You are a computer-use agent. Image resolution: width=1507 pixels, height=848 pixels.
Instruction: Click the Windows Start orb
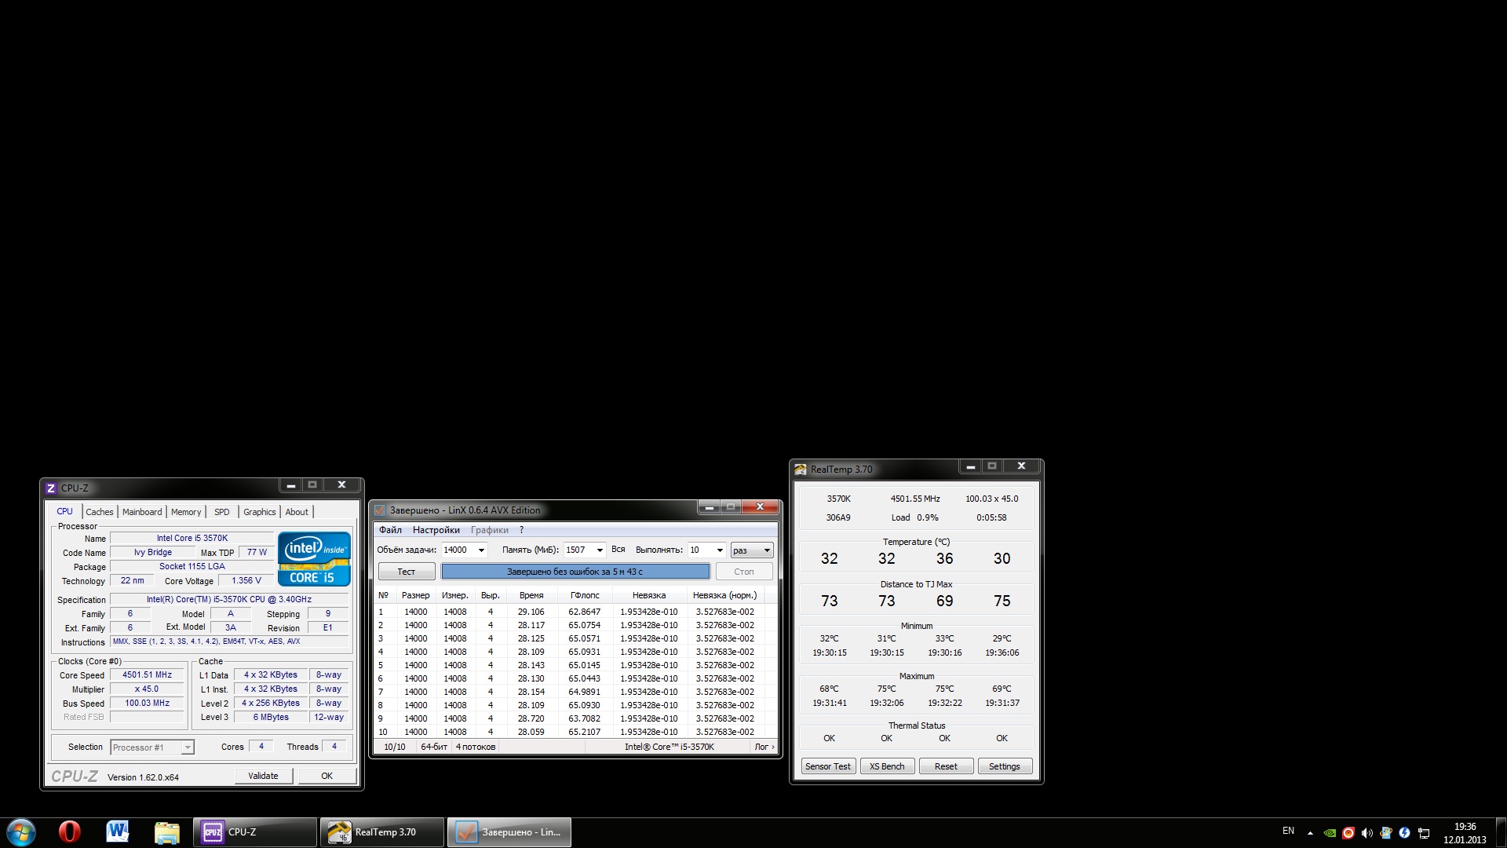tap(21, 832)
